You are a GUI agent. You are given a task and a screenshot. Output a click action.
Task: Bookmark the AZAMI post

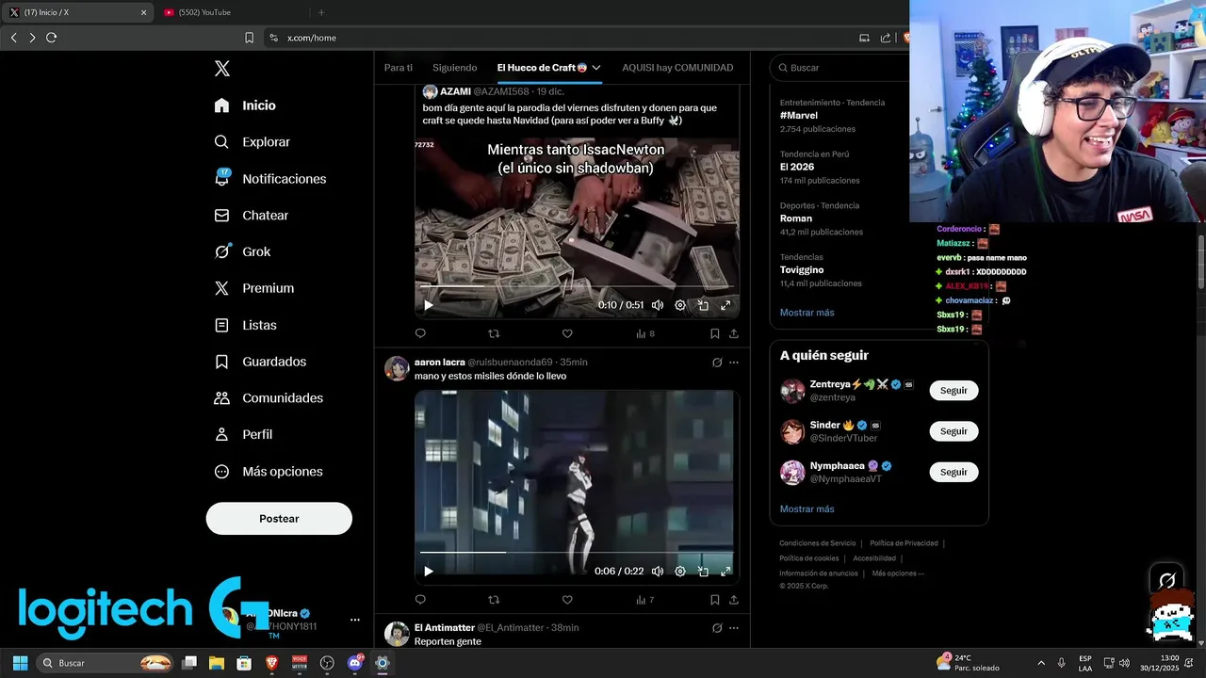click(x=714, y=333)
